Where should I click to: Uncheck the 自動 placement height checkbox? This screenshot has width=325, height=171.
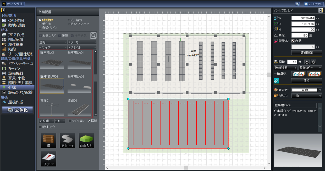(293, 41)
